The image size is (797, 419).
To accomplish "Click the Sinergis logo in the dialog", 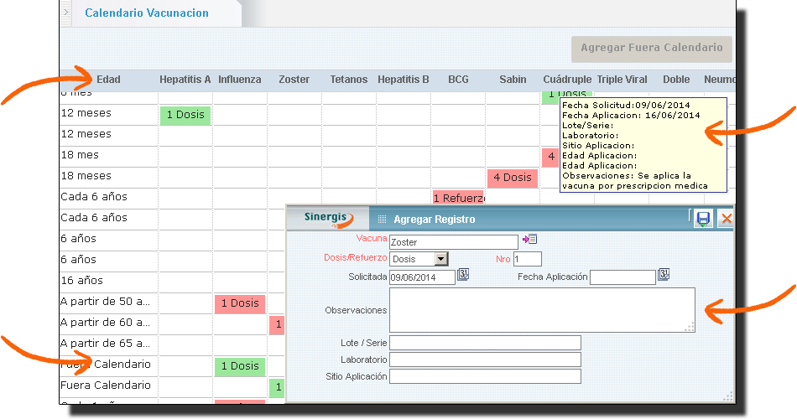I will tap(327, 218).
